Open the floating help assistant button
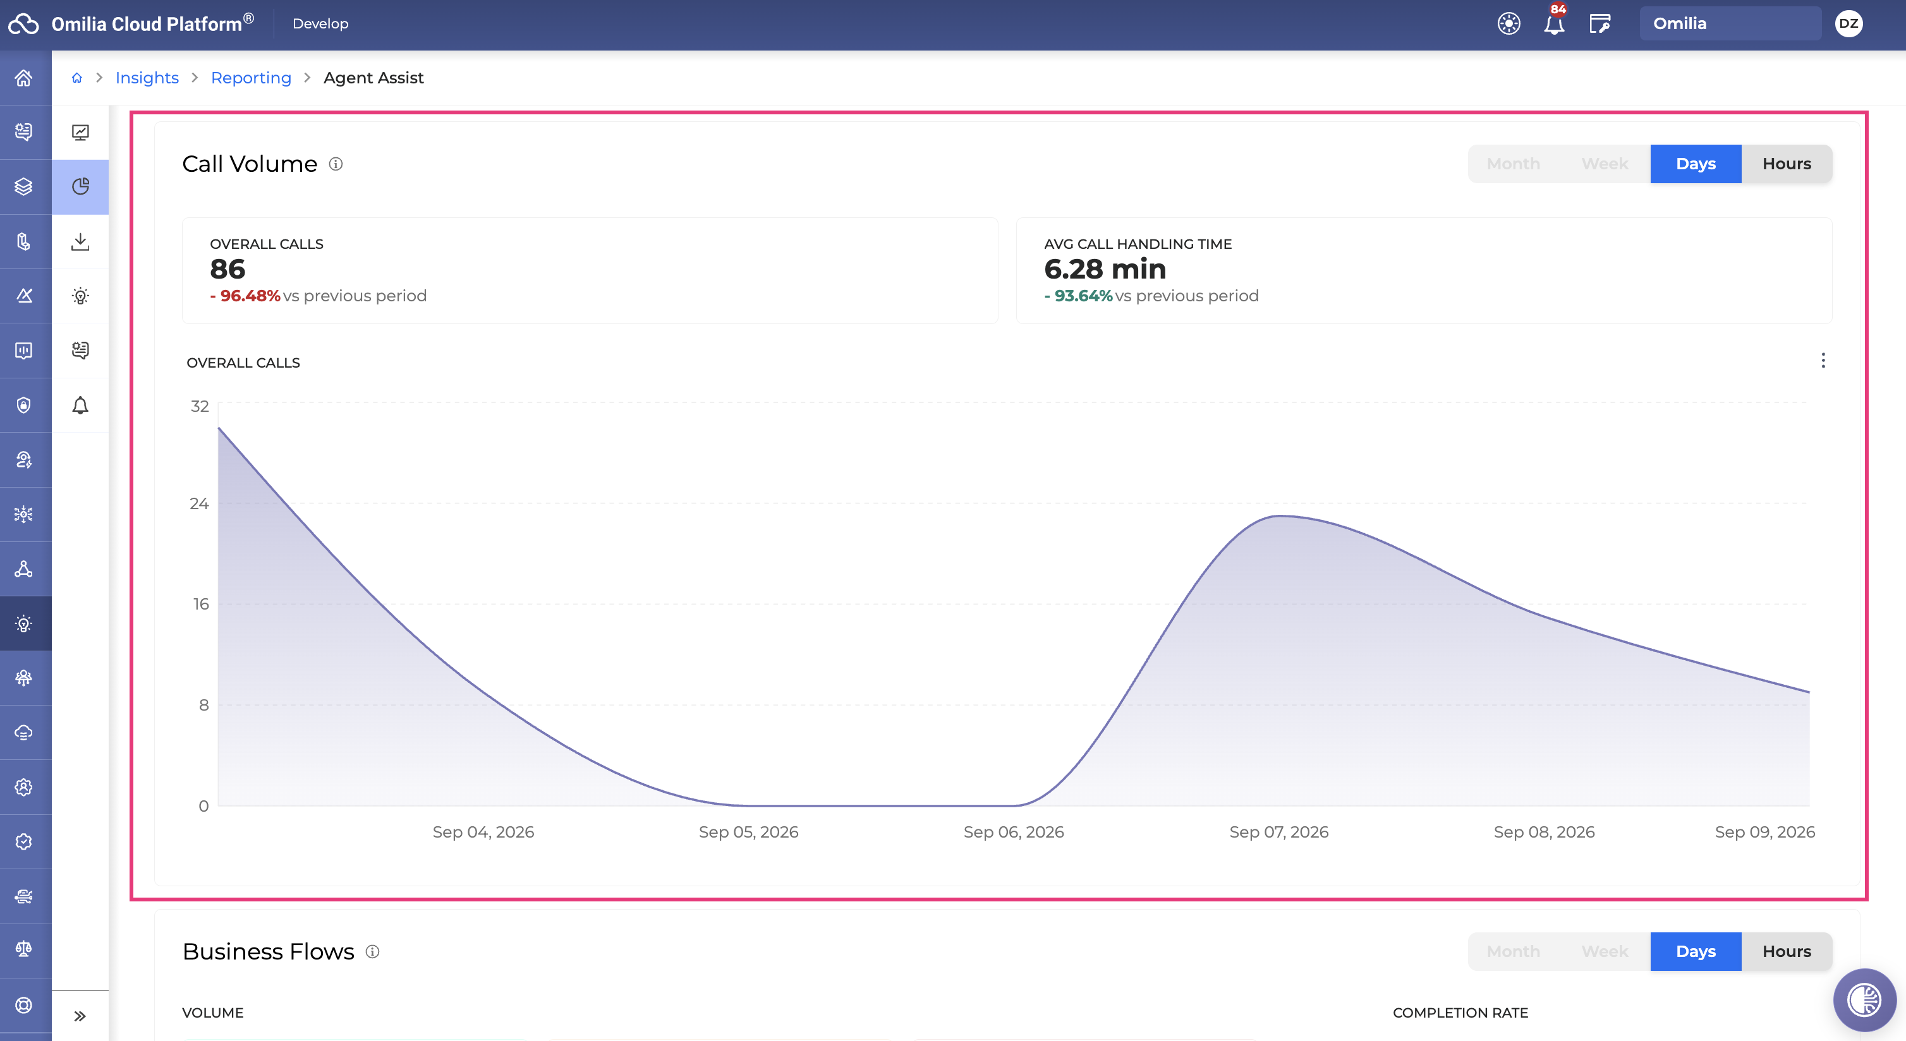The height and width of the screenshot is (1041, 1906). pyautogui.click(x=1864, y=999)
